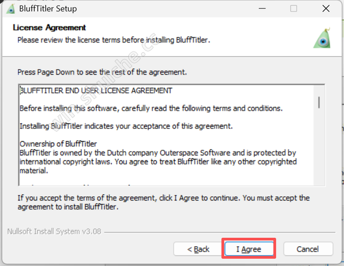Go back with the < Back button
This screenshot has height=266, width=344.
click(198, 248)
